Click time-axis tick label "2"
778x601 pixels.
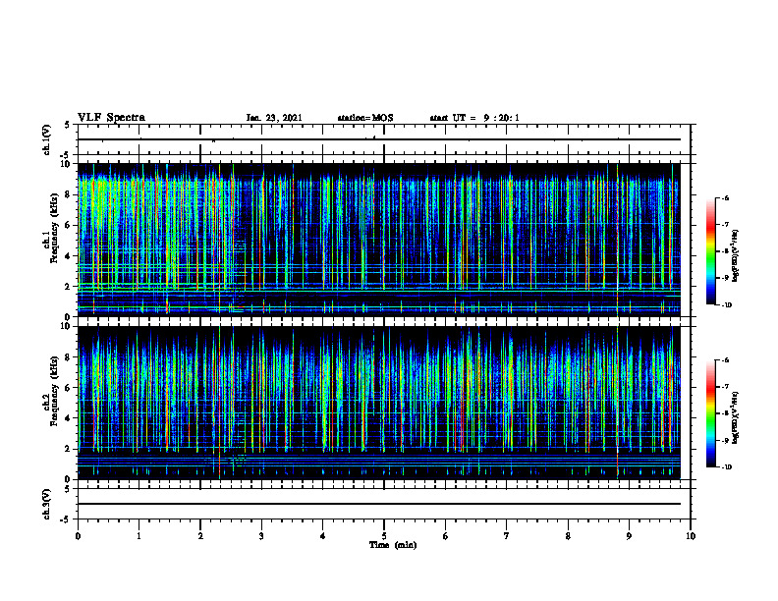click(x=200, y=536)
